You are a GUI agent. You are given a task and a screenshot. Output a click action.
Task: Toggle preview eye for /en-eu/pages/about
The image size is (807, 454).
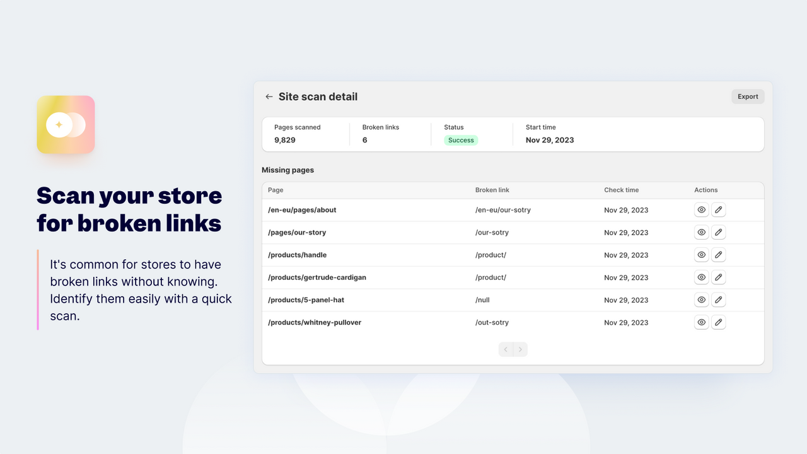[701, 209]
